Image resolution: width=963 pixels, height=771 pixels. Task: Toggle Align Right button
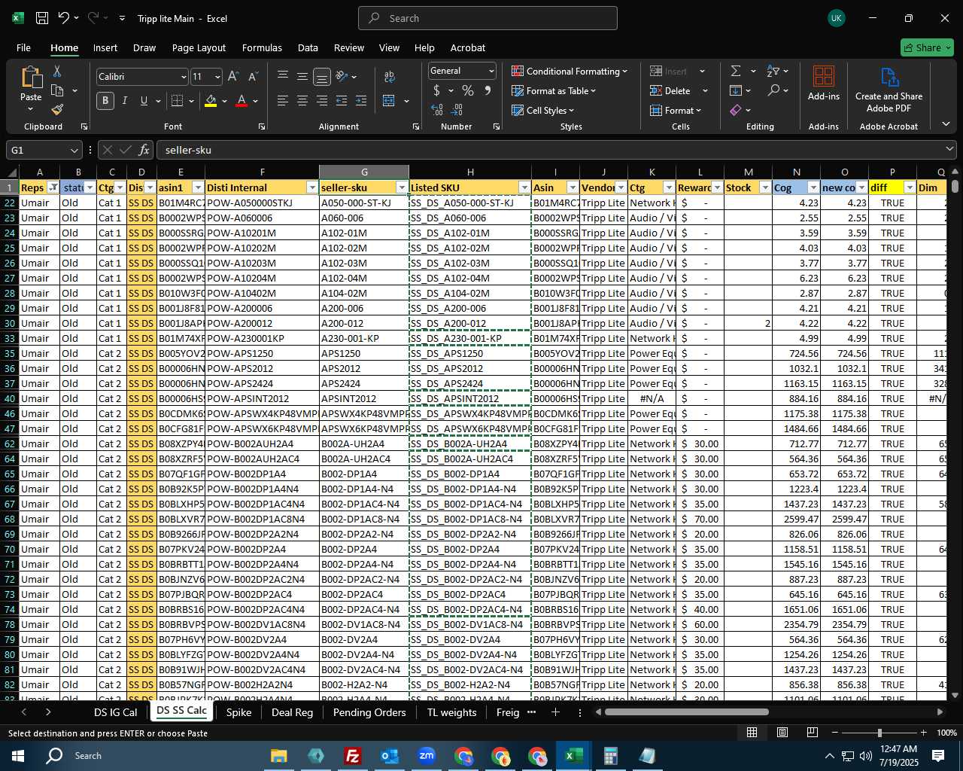coord(322,101)
